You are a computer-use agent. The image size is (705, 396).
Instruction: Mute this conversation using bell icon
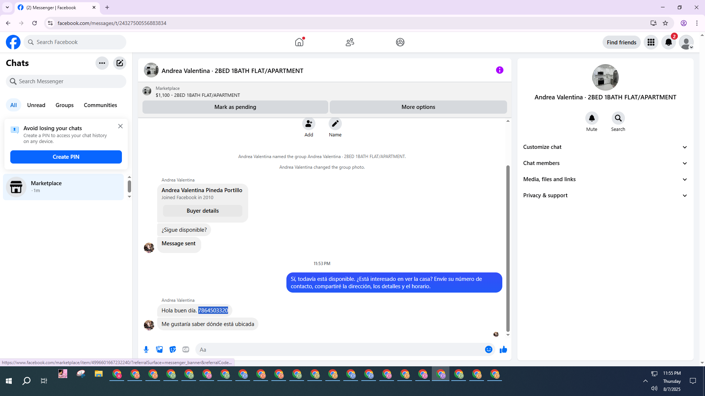coord(592,118)
